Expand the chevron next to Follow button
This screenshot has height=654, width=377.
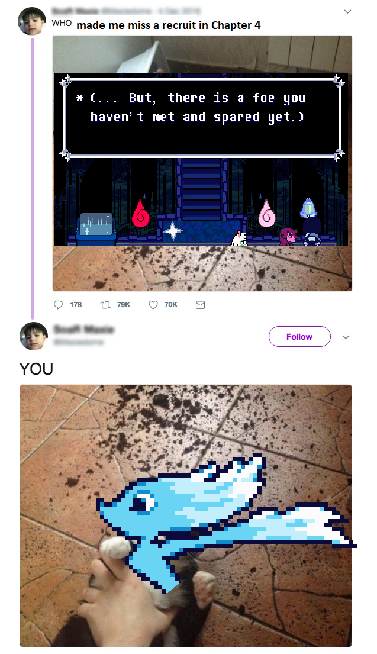pyautogui.click(x=346, y=337)
